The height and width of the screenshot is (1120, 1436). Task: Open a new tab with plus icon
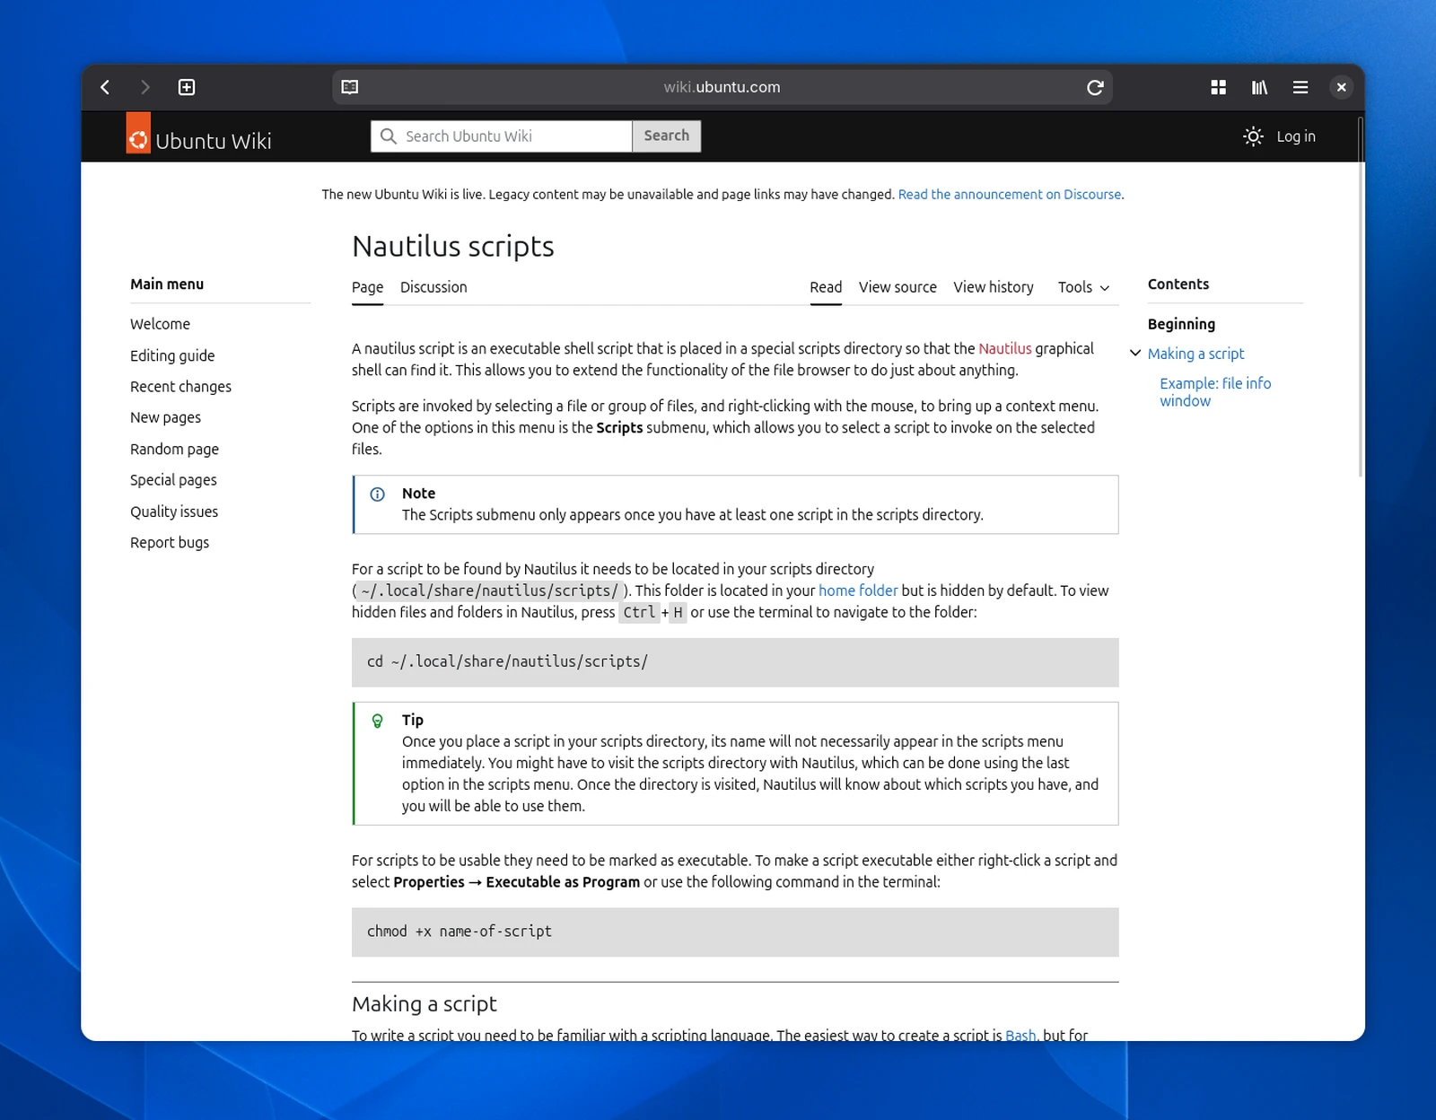pos(187,87)
